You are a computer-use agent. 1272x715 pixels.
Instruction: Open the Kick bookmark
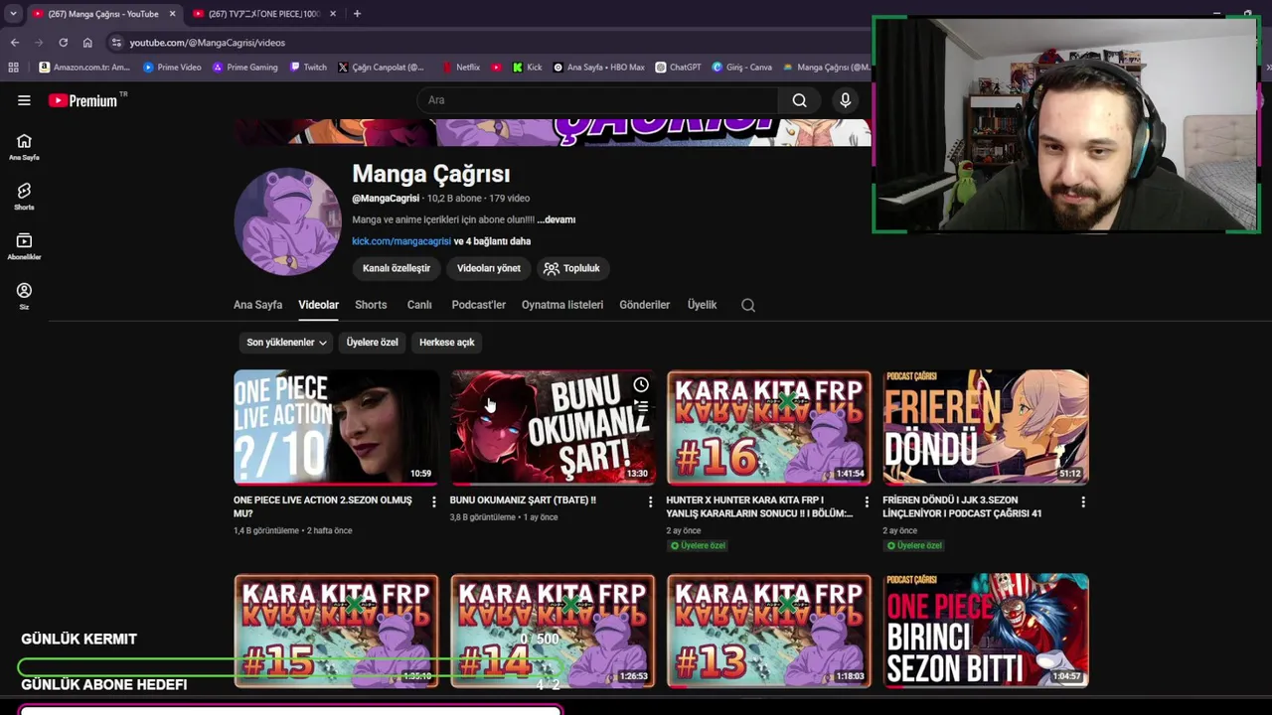point(528,68)
